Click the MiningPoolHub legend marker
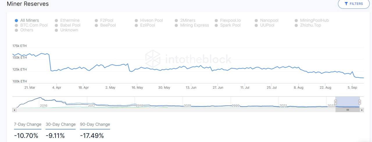372x142 pixels. coord(296,21)
